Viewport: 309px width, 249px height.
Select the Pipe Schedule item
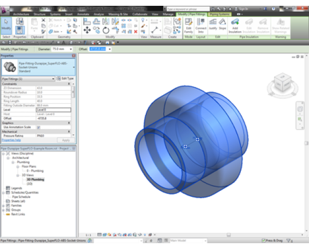point(21,197)
